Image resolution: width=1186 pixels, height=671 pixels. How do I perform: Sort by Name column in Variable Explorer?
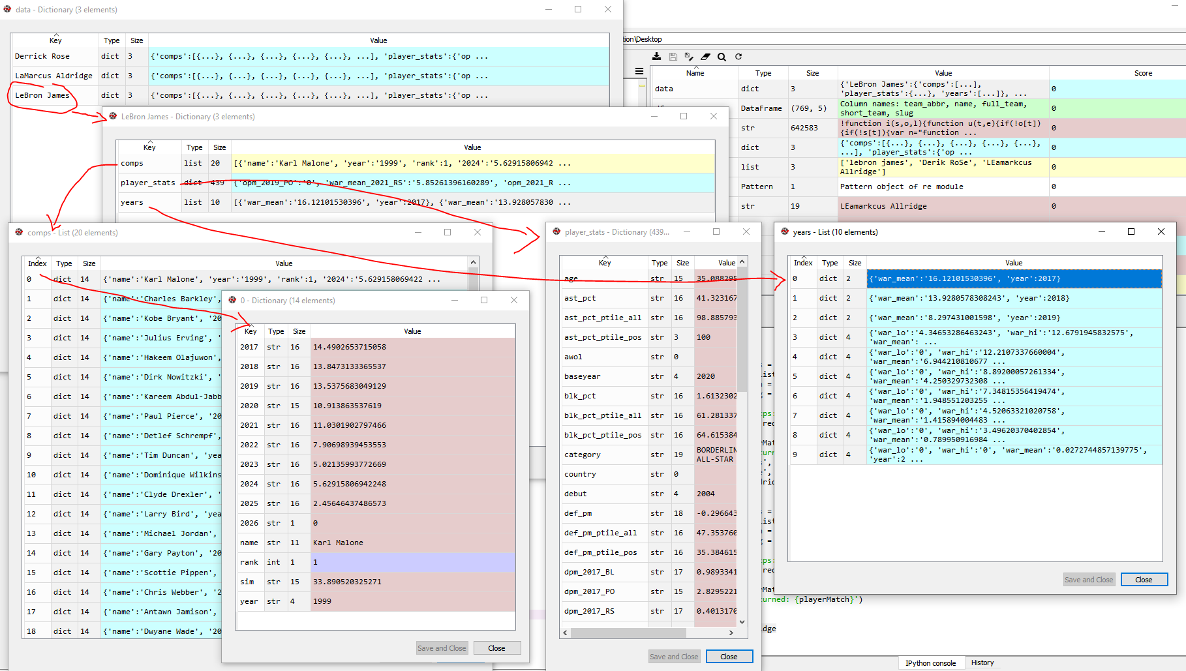coord(695,73)
